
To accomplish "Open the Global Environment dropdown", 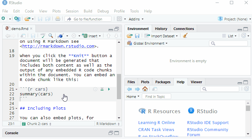I will pyautogui.click(x=147, y=43).
